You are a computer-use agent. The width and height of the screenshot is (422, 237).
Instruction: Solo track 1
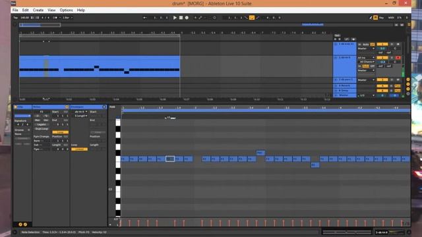[x=392, y=44]
